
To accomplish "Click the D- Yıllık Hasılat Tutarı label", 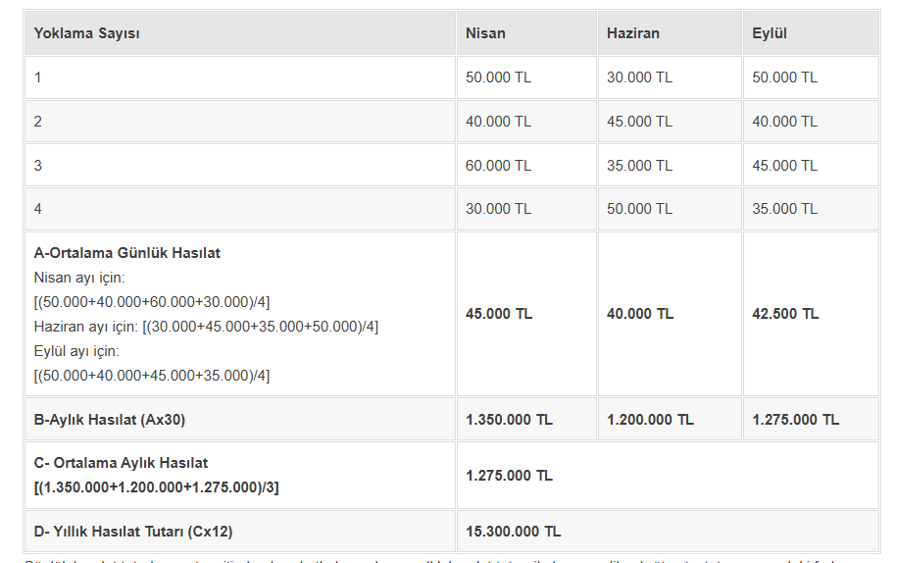I will [133, 532].
